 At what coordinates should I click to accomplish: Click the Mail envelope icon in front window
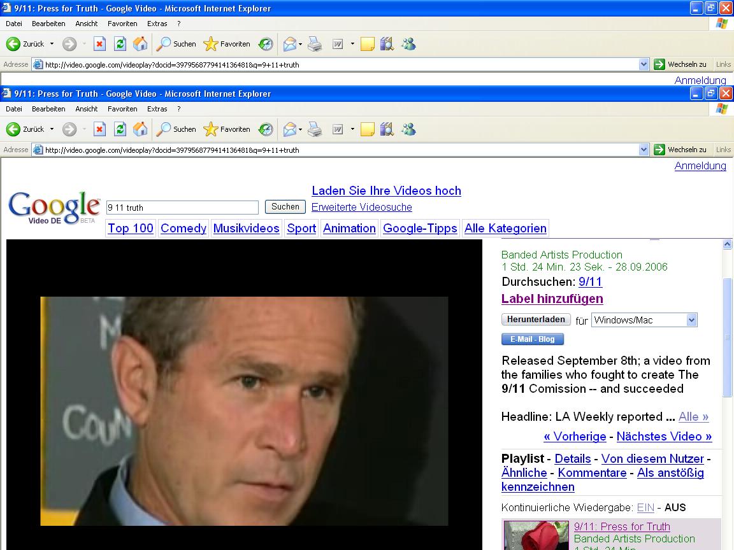click(290, 129)
